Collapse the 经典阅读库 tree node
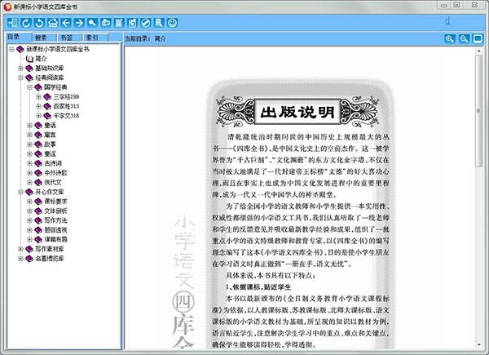 pos(20,78)
